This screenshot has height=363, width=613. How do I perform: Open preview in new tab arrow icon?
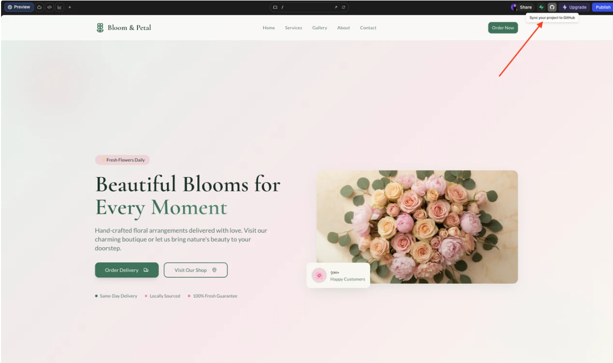336,7
